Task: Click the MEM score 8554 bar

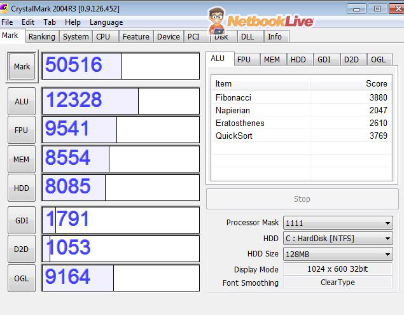Action: click(121, 159)
